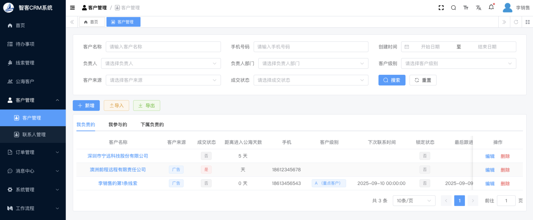
Task: Switch to the 我参与的 tab
Action: pyautogui.click(x=117, y=125)
